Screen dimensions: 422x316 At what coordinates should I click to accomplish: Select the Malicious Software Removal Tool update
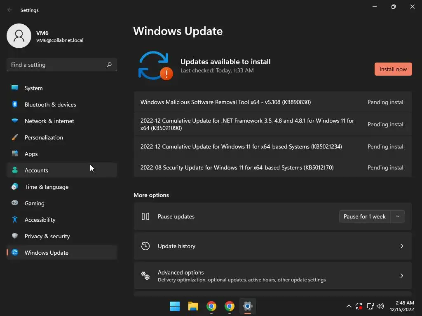tap(273, 102)
